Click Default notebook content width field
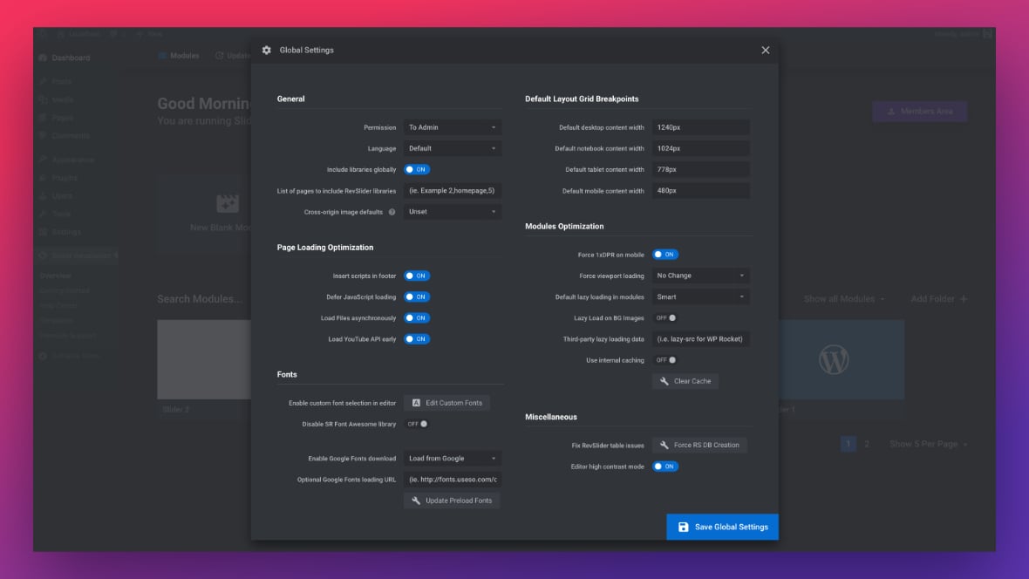The width and height of the screenshot is (1029, 579). (x=700, y=148)
